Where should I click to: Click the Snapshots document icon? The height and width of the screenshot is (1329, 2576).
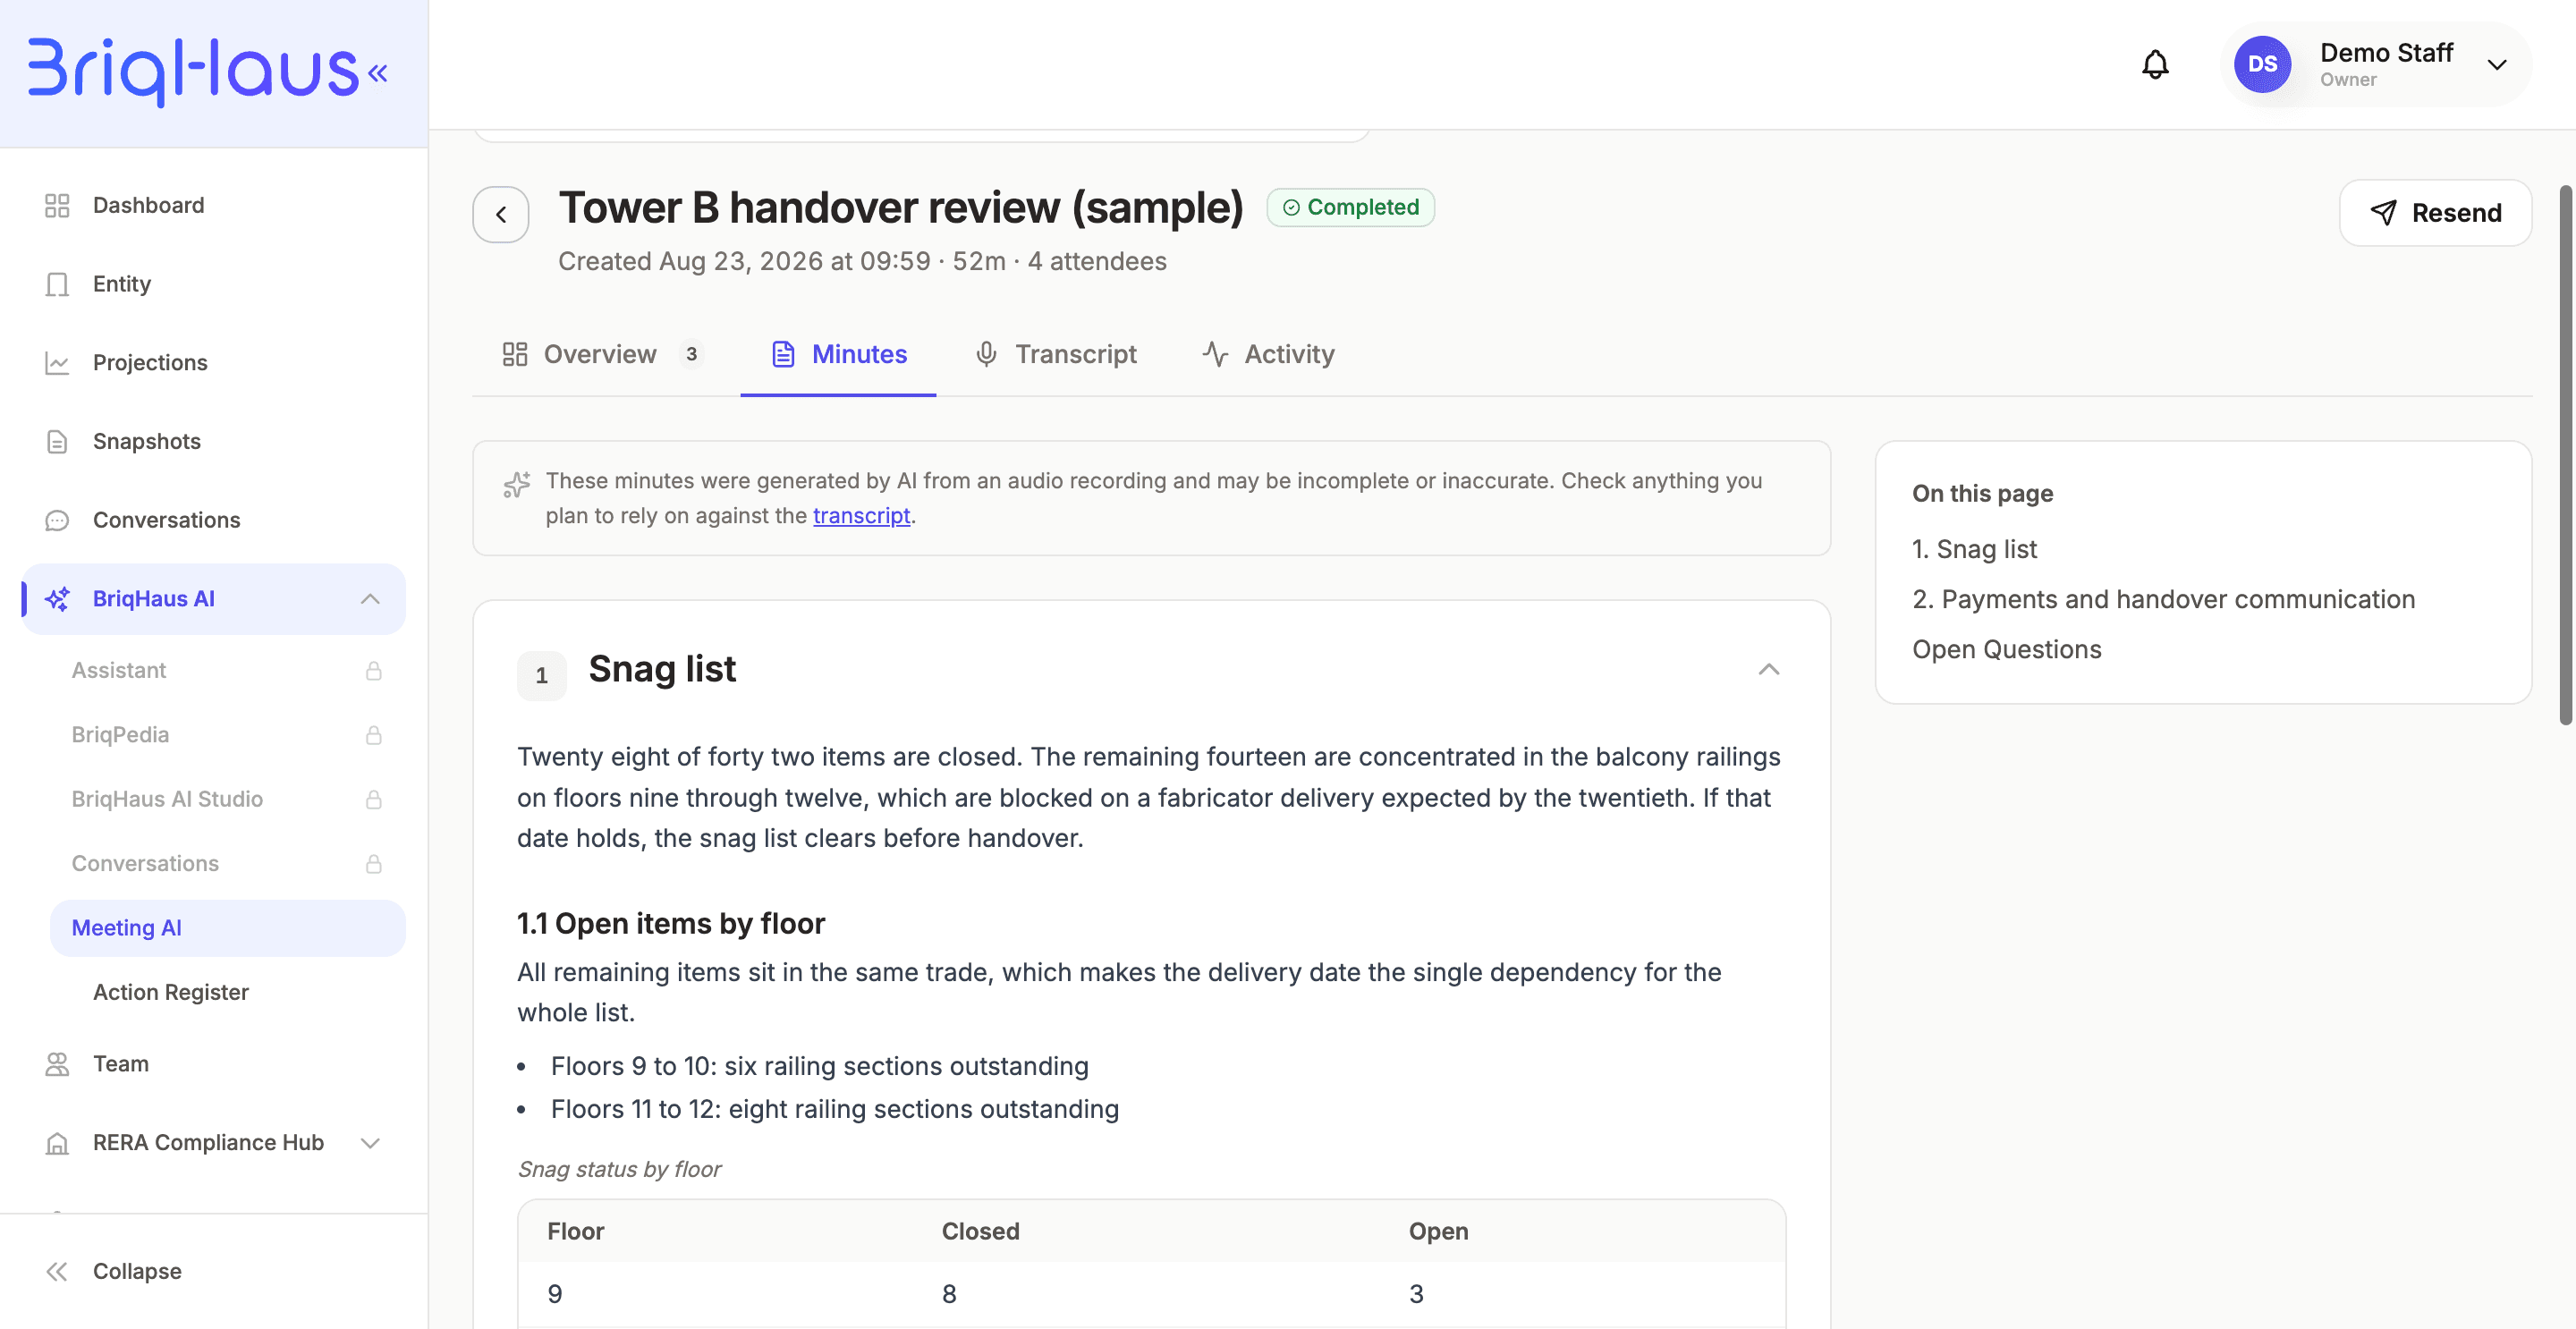coord(57,441)
